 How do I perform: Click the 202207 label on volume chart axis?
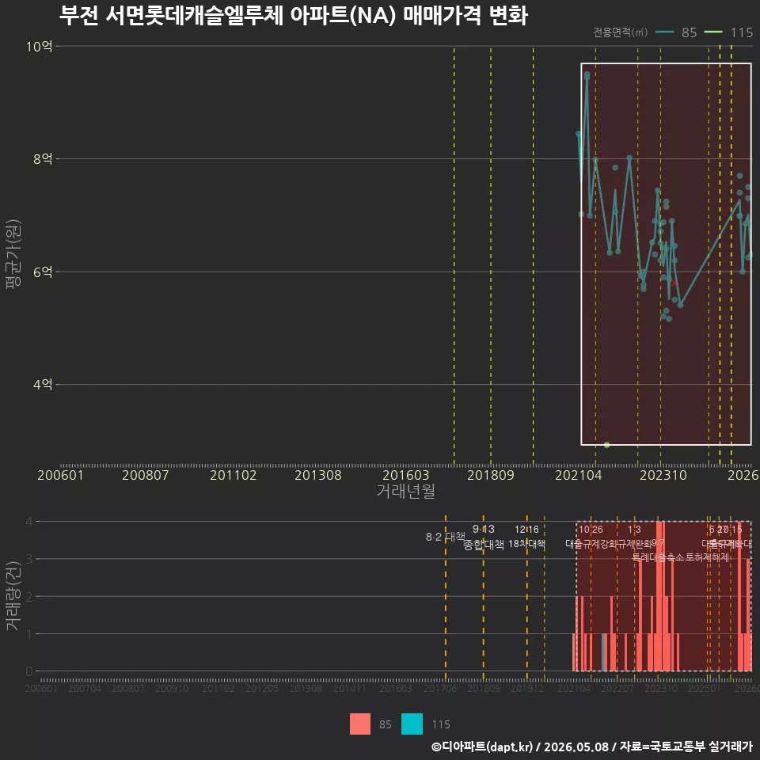coord(617,688)
